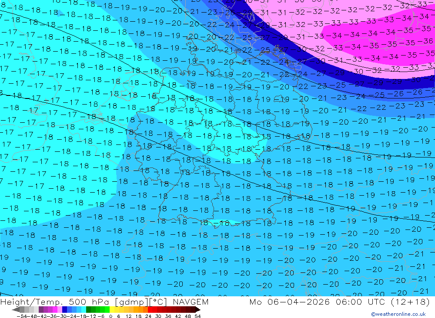Viewport: 435px width, 318px height.
Task: Click the 36 label on the legend scale
Action: tap(168, 316)
